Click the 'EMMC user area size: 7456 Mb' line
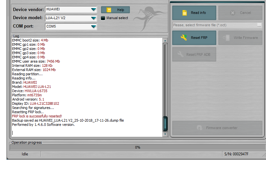The height and width of the screenshot is (181, 266). (x=36, y=61)
